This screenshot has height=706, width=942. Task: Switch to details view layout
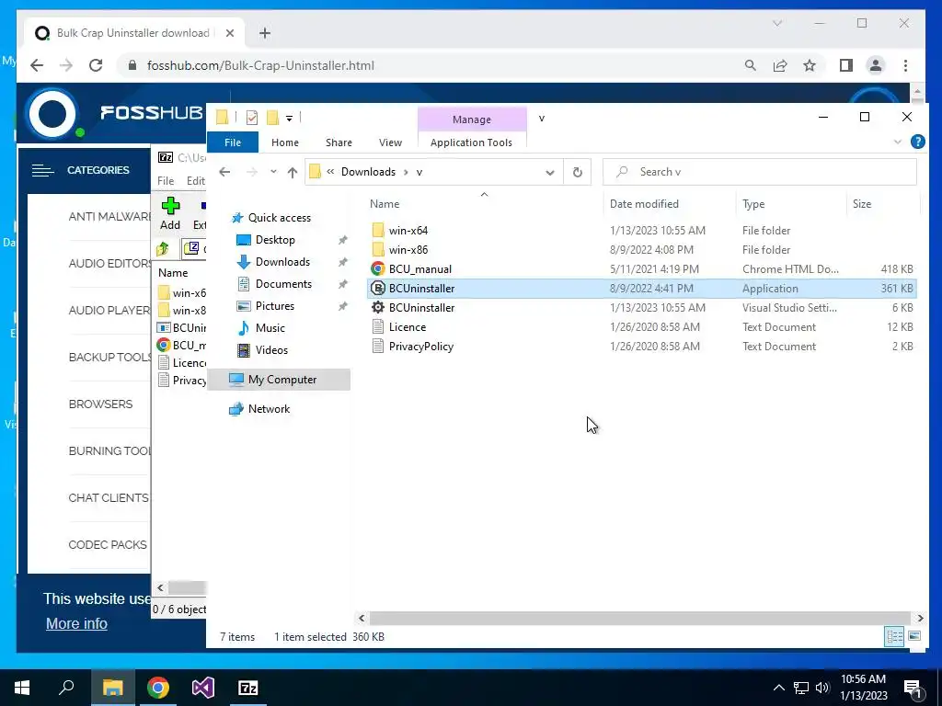[894, 636]
